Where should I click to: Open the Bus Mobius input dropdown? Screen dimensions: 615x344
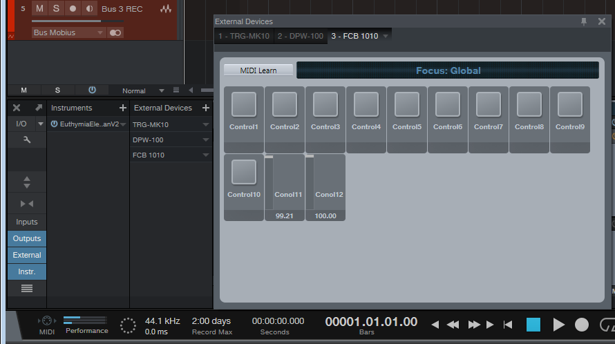coord(68,32)
